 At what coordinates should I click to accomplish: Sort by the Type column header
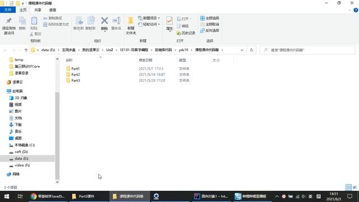[x=182, y=60]
